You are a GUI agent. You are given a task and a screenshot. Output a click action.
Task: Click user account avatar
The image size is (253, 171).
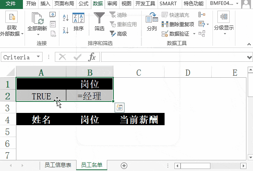pyautogui.click(x=246, y=4)
